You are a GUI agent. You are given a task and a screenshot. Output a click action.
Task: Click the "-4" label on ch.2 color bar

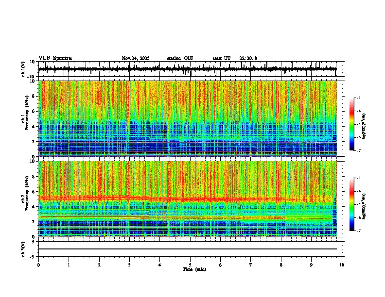(x=359, y=191)
